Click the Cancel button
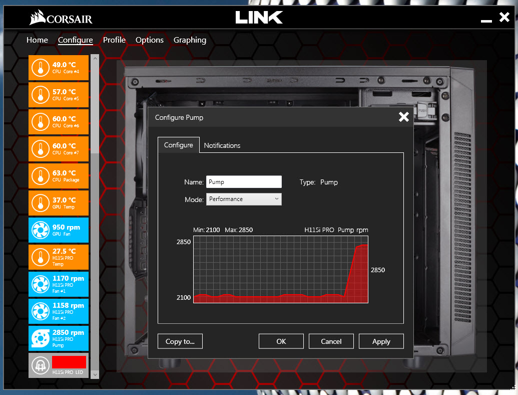Image resolution: width=518 pixels, height=395 pixels. tap(331, 341)
